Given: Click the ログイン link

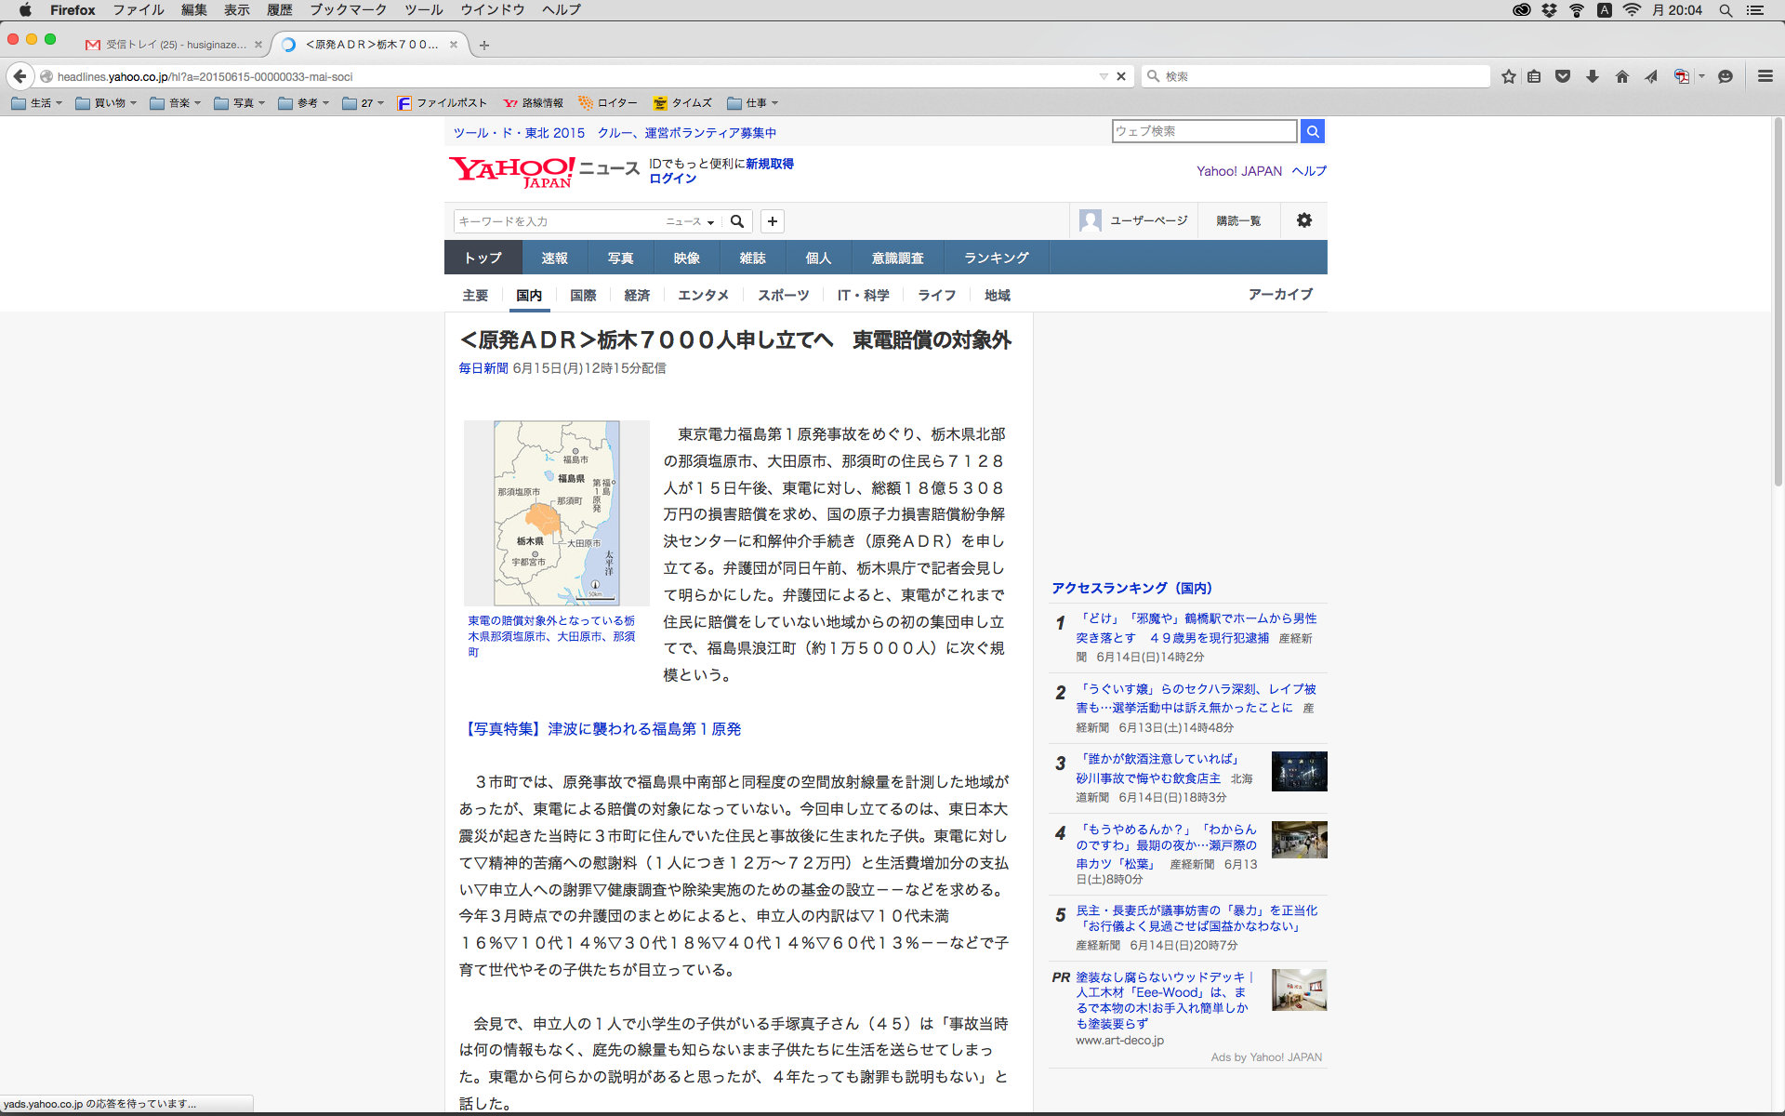Looking at the screenshot, I should (672, 179).
